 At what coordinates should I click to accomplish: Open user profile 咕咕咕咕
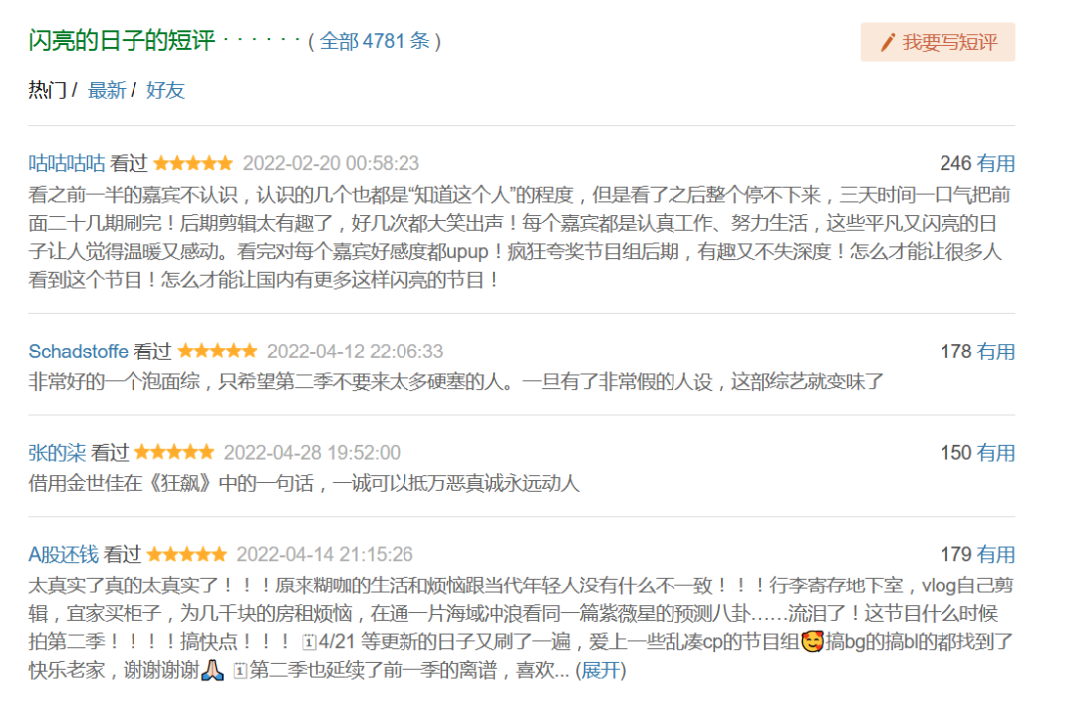(x=67, y=164)
